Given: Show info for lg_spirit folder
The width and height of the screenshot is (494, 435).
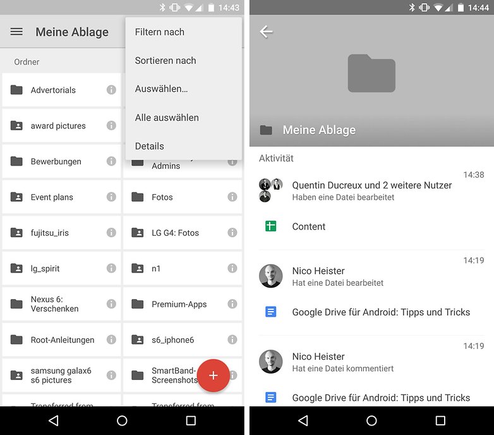Looking at the screenshot, I should click(111, 268).
